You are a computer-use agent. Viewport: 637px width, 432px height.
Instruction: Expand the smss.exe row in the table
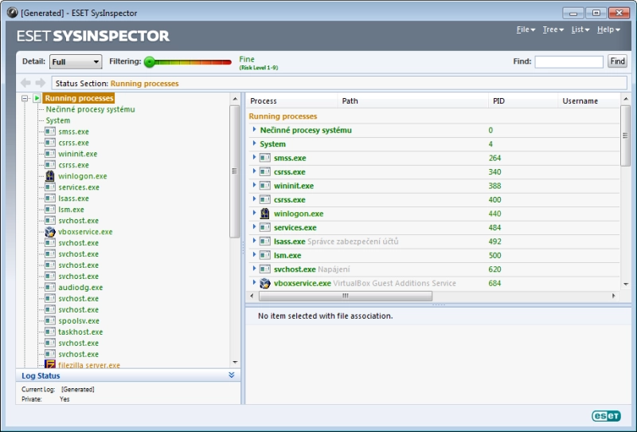(254, 157)
